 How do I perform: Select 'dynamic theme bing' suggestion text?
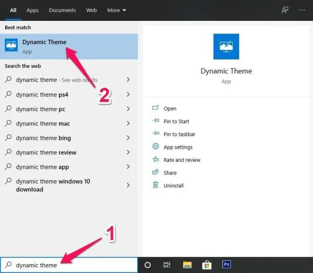[43, 138]
